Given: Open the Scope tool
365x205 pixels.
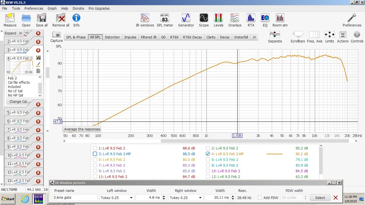Looking at the screenshot, I should pos(204,18).
